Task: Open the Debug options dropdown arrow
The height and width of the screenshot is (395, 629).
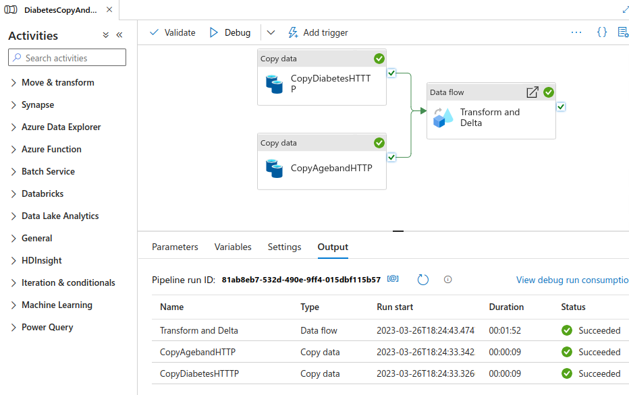Action: 271,32
